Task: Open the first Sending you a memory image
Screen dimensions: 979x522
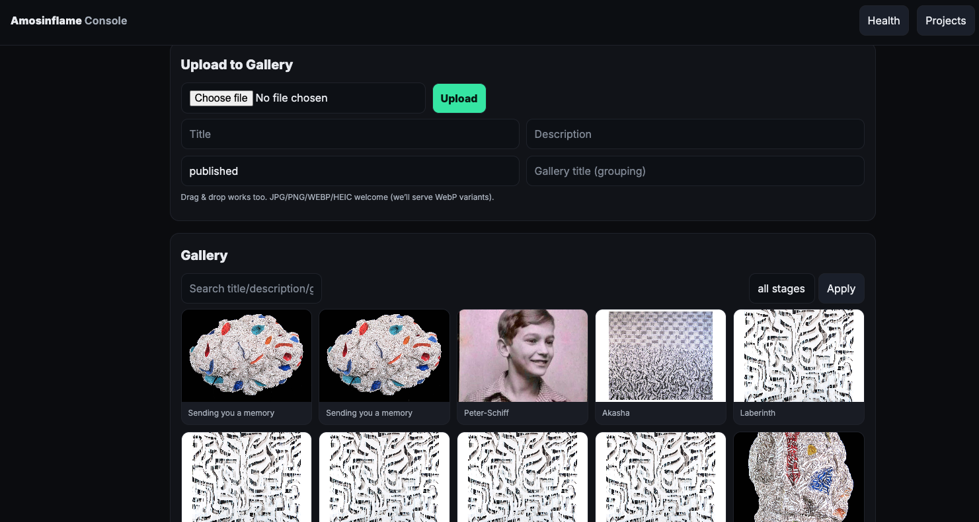Action: pyautogui.click(x=246, y=355)
